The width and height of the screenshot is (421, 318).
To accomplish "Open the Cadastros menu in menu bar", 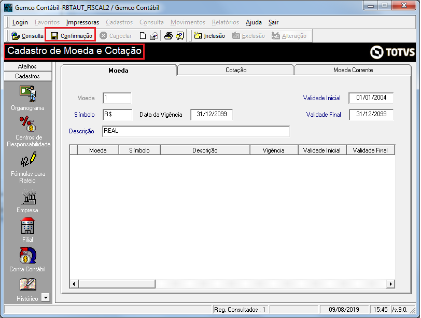I will (x=119, y=22).
